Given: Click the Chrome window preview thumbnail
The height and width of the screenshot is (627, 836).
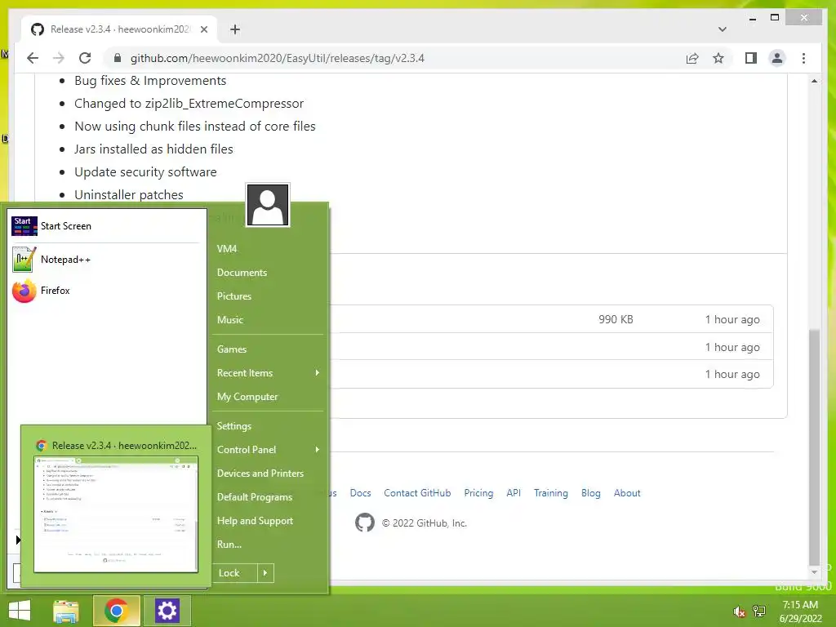Looking at the screenshot, I should [x=116, y=514].
